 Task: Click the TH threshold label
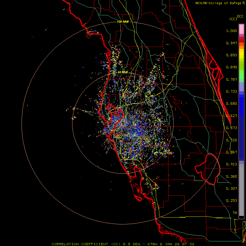tap(235, 213)
